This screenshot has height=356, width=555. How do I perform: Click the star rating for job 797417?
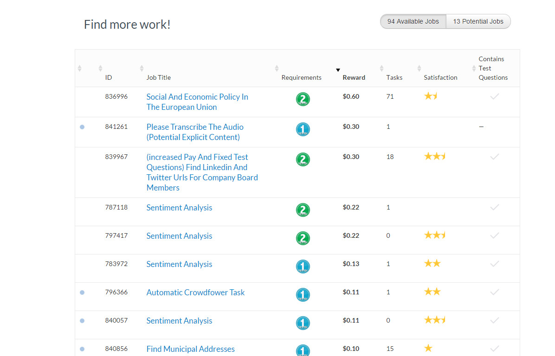click(x=434, y=235)
